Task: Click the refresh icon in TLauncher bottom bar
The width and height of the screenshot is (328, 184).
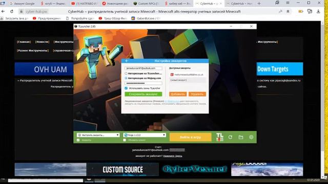Action: tap(230, 137)
